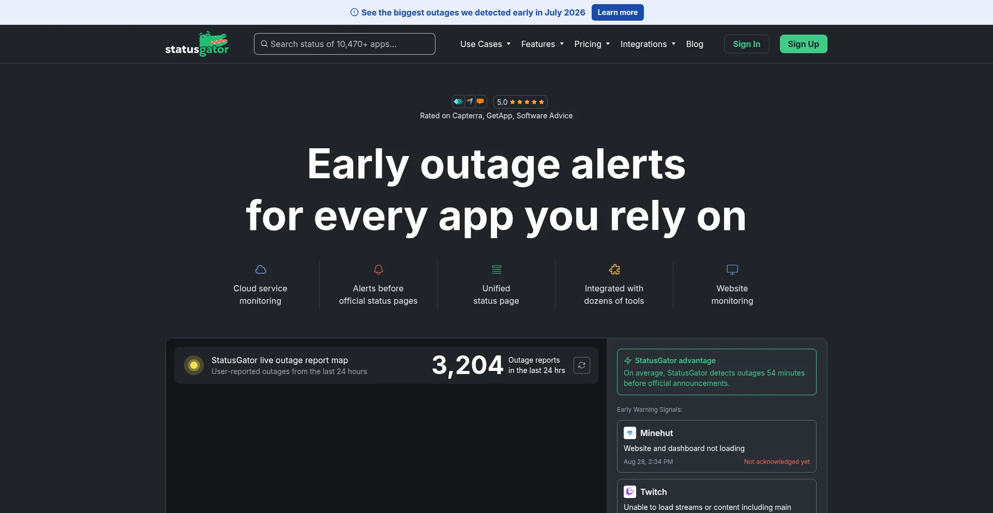Click 'Not acknowledged yet' on Minehut card
993x513 pixels.
(777, 462)
